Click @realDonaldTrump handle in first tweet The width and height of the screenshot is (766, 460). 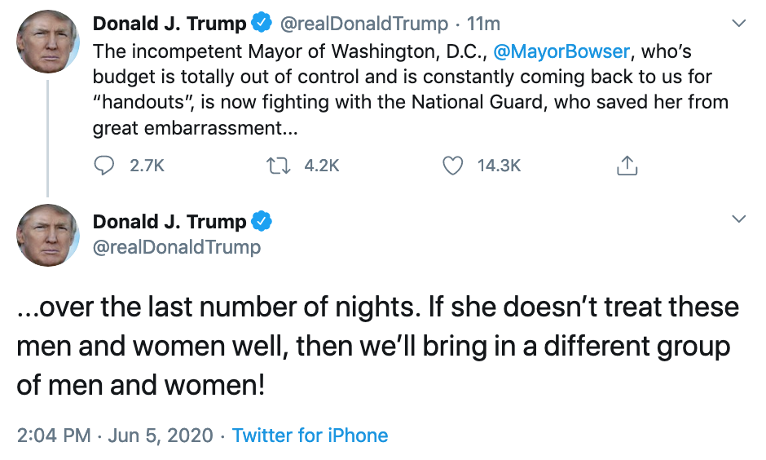coord(364,24)
